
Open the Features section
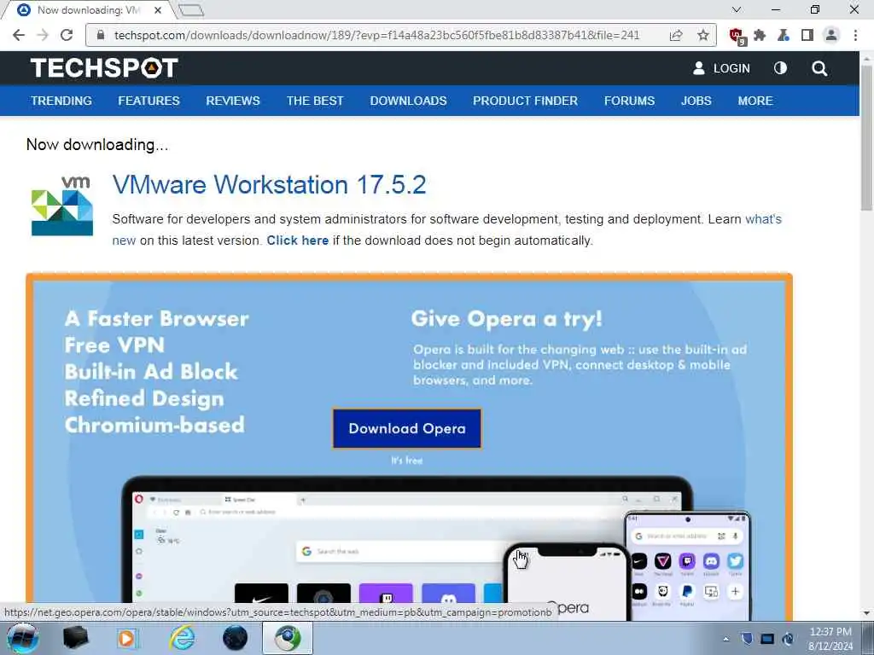pyautogui.click(x=149, y=101)
